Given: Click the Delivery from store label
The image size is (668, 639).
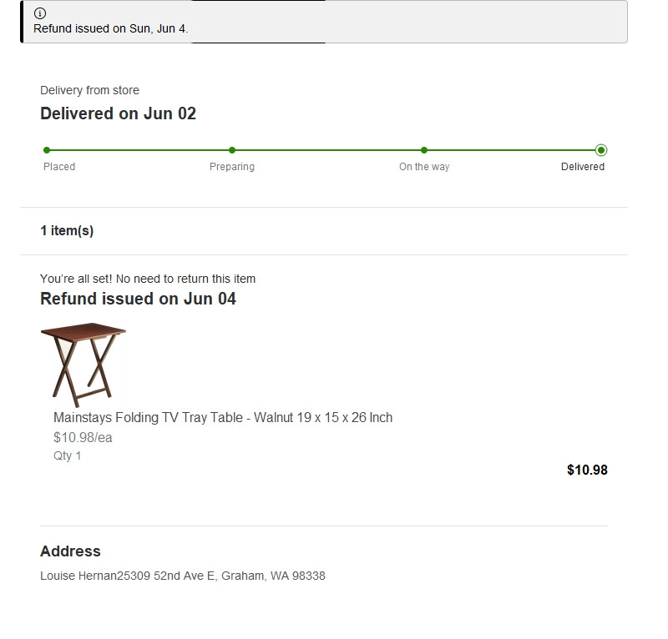Looking at the screenshot, I should [89, 91].
